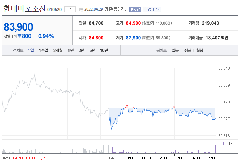Click the 11:00 time axis label

(146, 158)
